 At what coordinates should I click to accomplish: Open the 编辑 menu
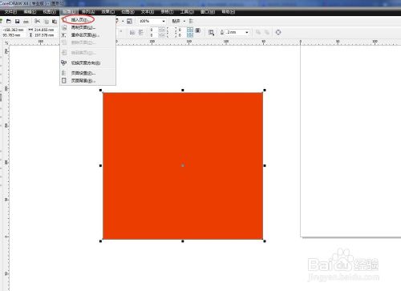click(30, 12)
